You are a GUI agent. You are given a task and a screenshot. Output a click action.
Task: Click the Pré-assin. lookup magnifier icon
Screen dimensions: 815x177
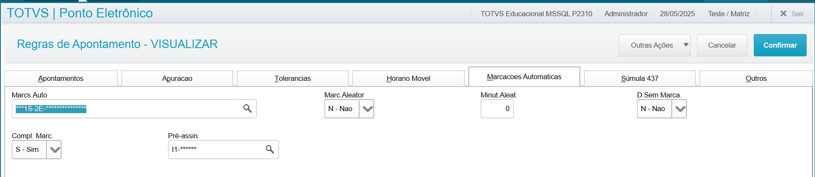(270, 149)
